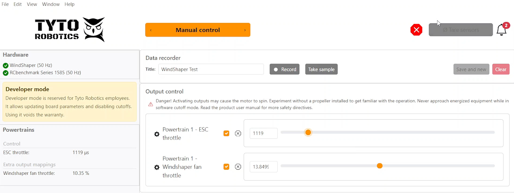Toggle the ESC throttle checkbox
514x193 pixels.
226,133
